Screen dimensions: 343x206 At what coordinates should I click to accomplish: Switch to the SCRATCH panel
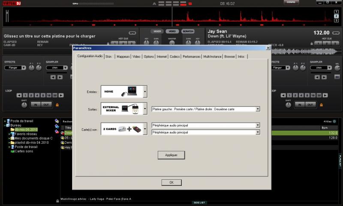coord(188,31)
